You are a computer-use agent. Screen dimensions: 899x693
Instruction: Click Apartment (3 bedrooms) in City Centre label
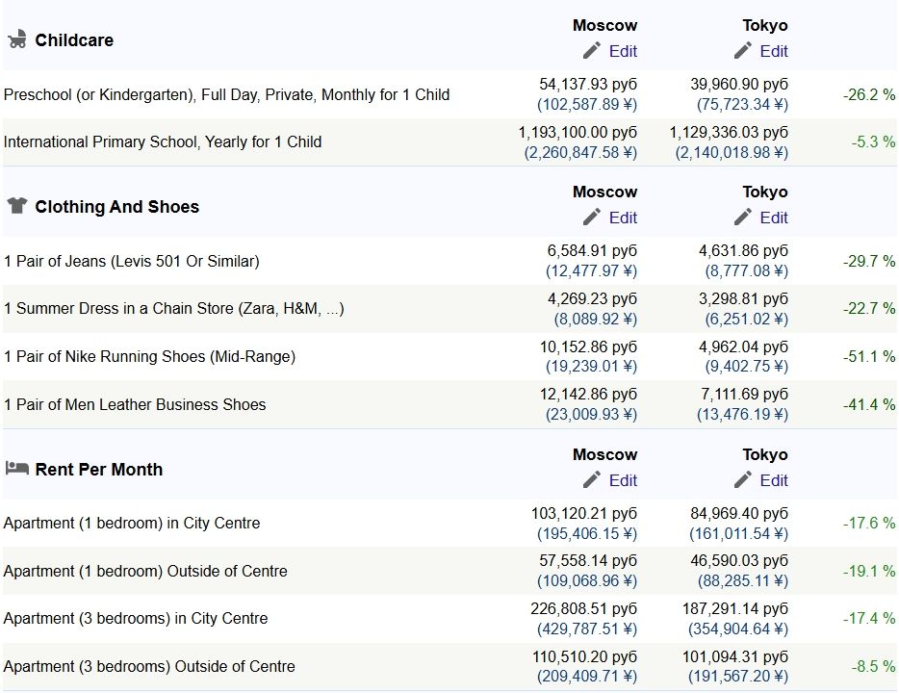pyautogui.click(x=136, y=619)
